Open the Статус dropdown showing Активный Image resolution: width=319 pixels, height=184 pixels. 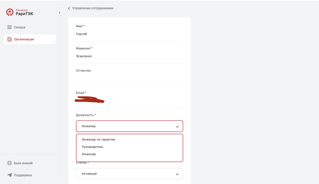pyautogui.click(x=130, y=174)
